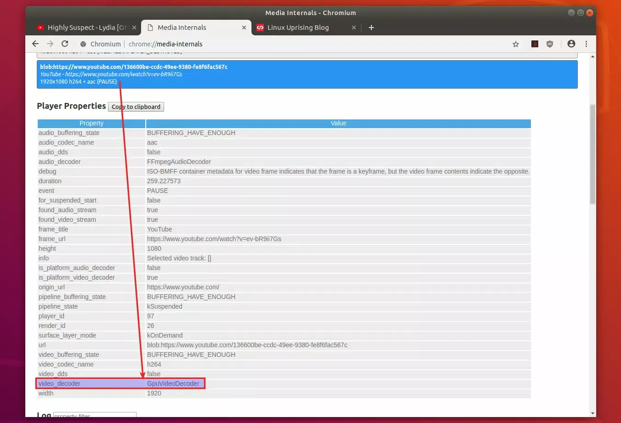Click the Copy to clipboard button

pos(136,107)
